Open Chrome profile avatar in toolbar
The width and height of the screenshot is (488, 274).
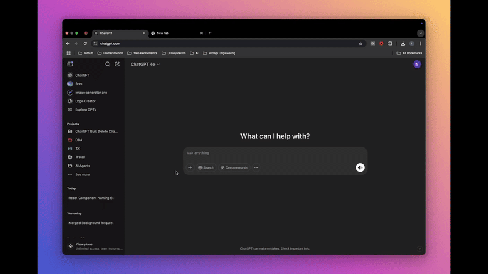pyautogui.click(x=411, y=44)
